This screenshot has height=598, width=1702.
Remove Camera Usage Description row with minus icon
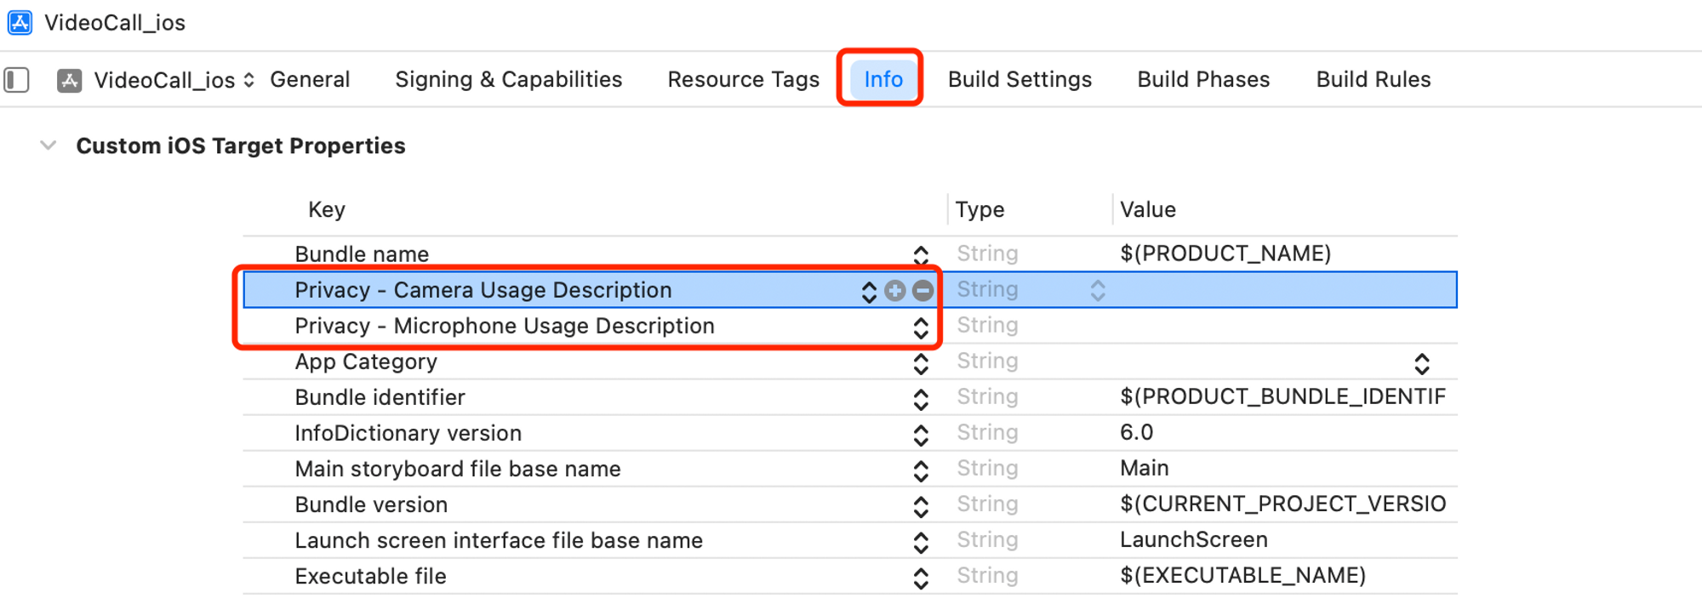[923, 291]
